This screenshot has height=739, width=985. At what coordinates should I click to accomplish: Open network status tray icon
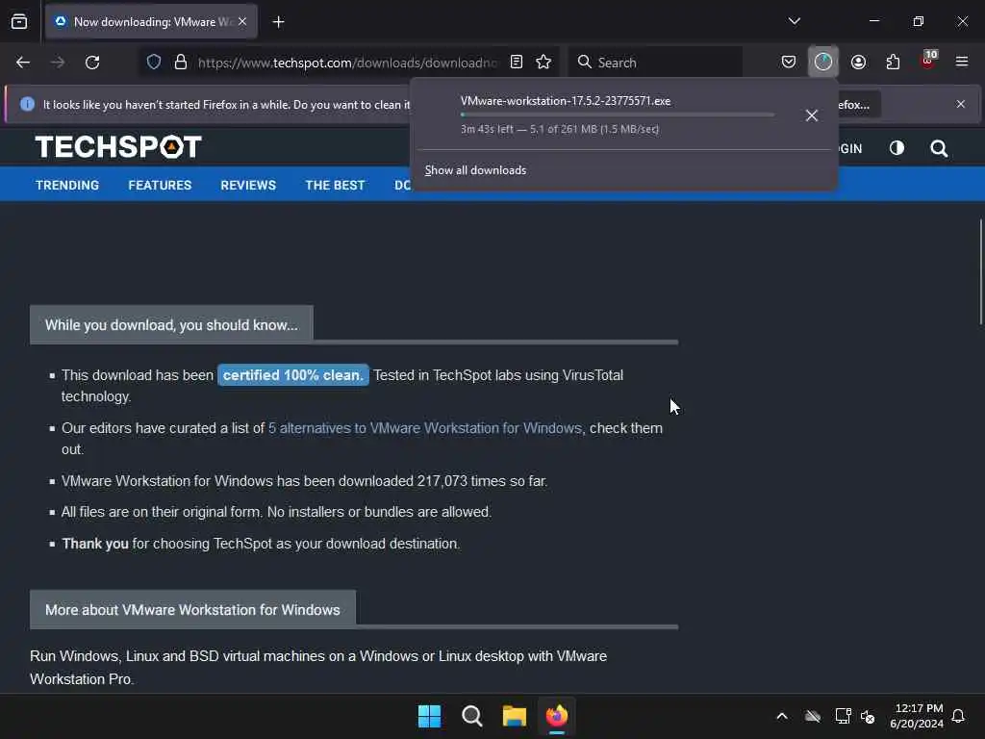(x=843, y=716)
